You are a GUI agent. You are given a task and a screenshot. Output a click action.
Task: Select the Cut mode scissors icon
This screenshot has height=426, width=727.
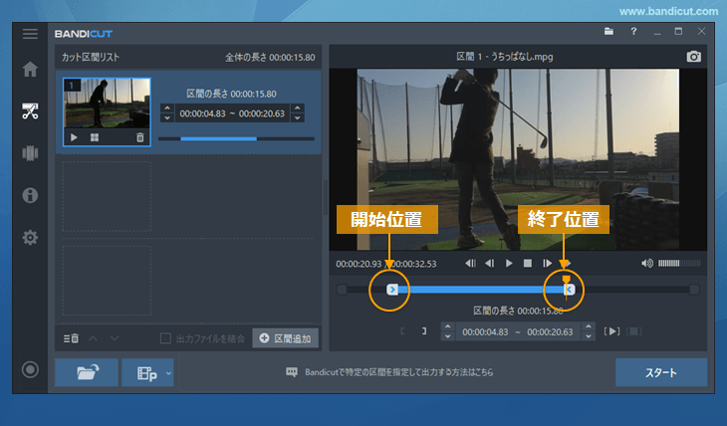pyautogui.click(x=30, y=110)
